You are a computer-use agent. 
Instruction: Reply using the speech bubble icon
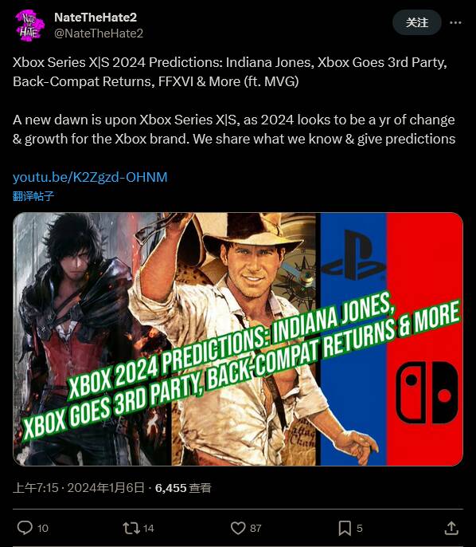pos(25,528)
